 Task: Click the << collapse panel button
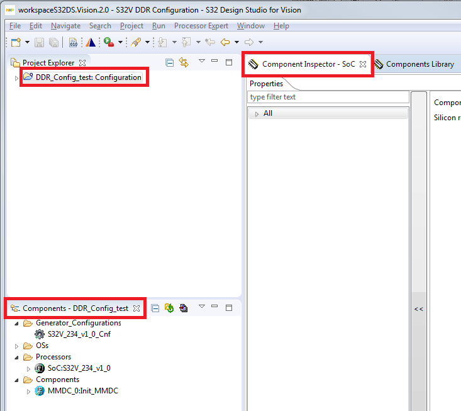point(419,309)
